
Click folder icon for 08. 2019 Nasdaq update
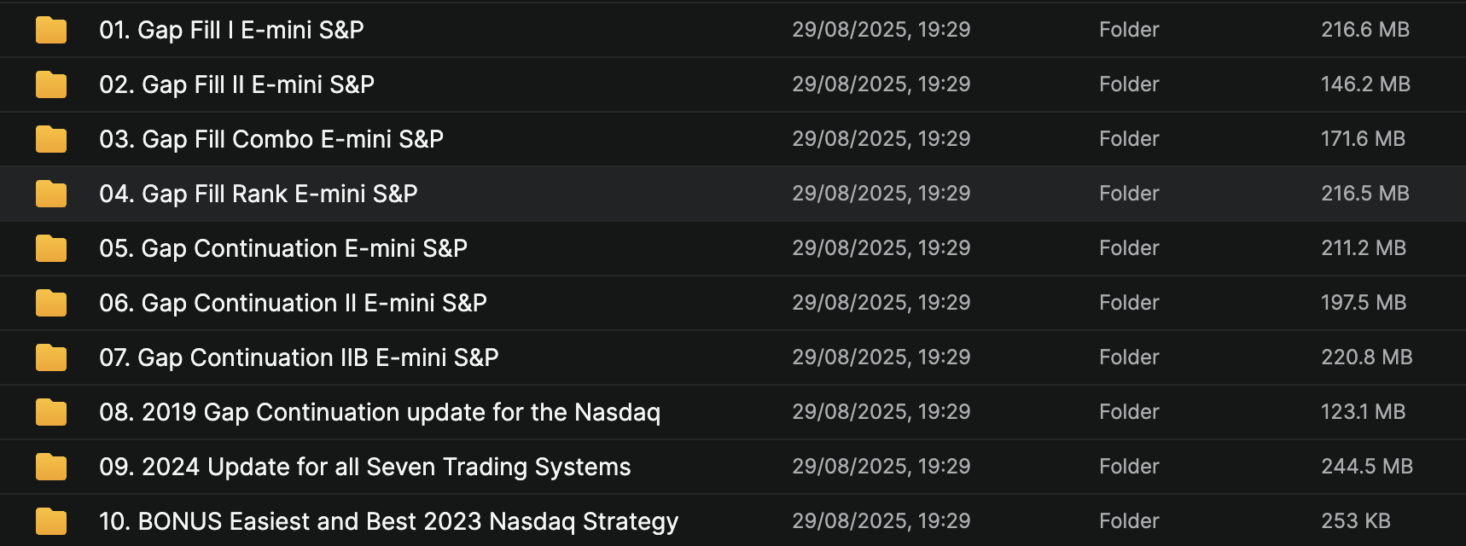pos(51,412)
